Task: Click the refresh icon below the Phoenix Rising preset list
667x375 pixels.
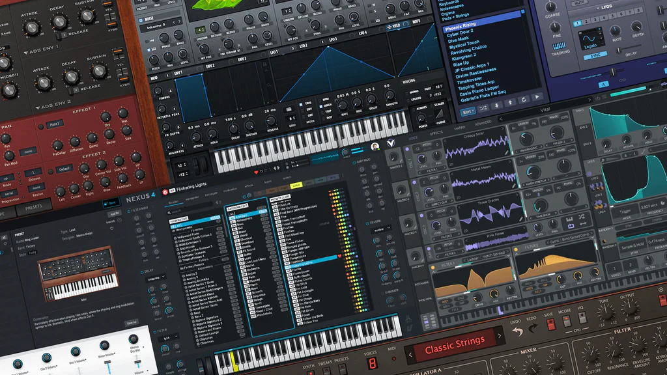Action: click(x=524, y=100)
